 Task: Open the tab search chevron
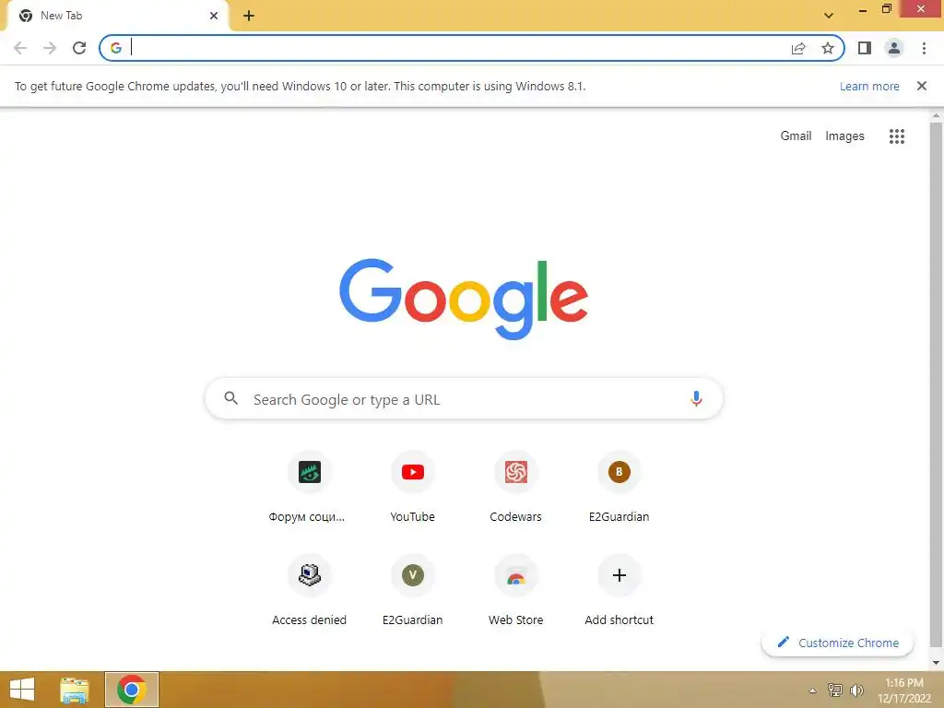point(829,16)
